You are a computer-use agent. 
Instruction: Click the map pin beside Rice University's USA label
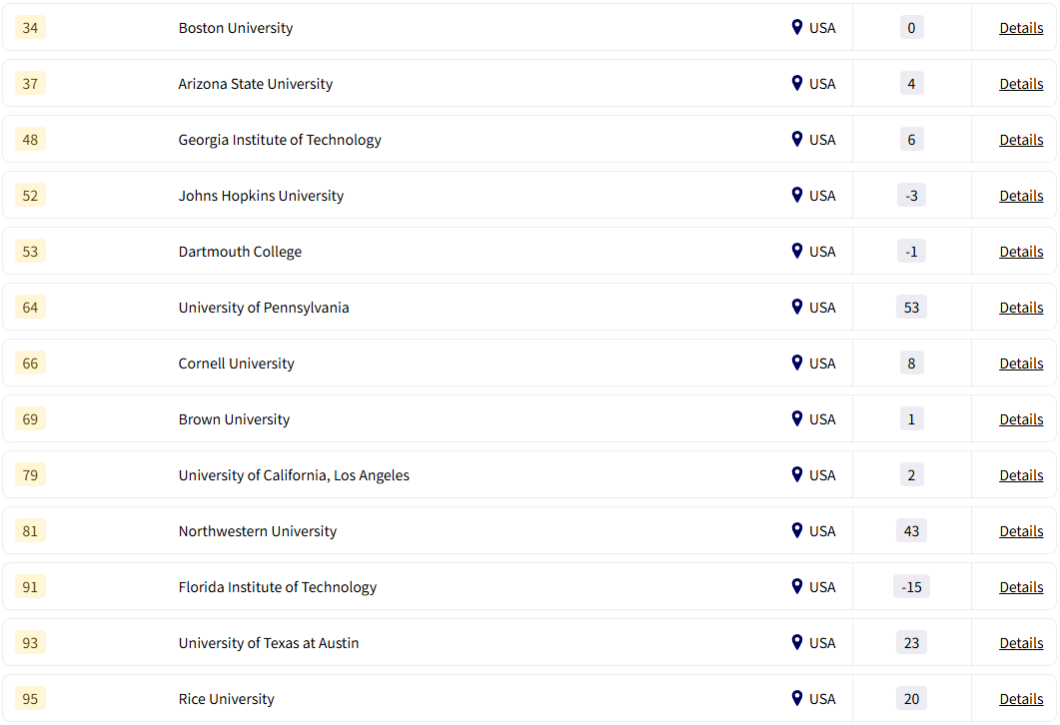pos(796,698)
